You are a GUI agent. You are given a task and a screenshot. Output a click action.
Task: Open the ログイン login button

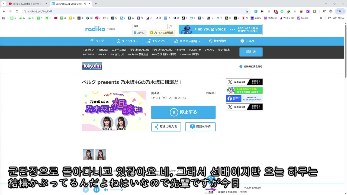(140, 32)
